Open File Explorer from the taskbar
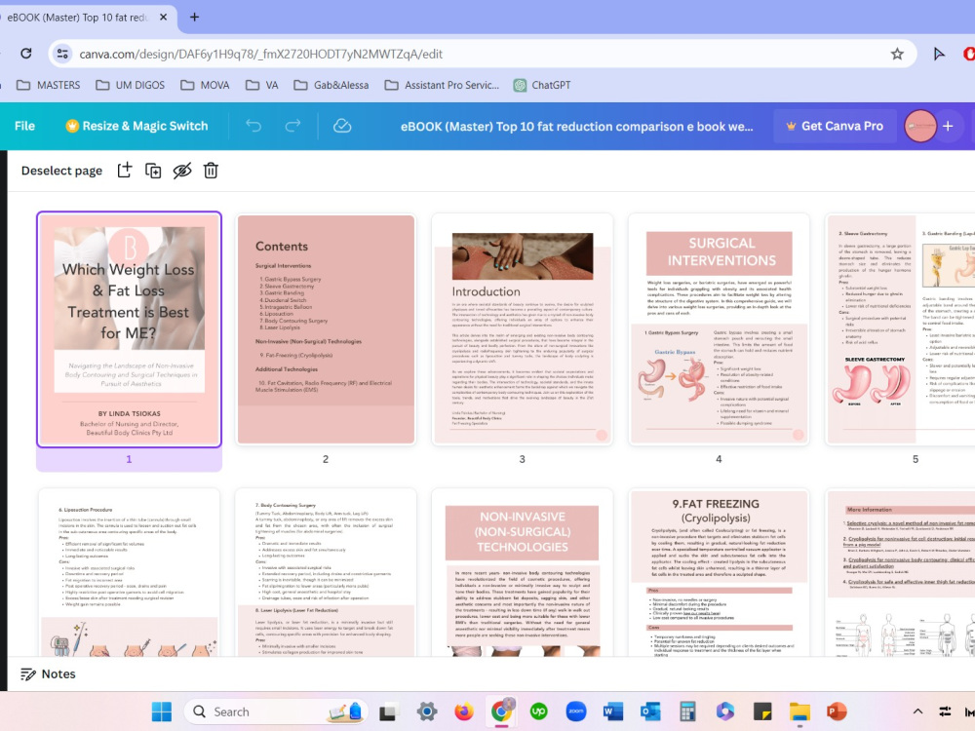 click(799, 712)
